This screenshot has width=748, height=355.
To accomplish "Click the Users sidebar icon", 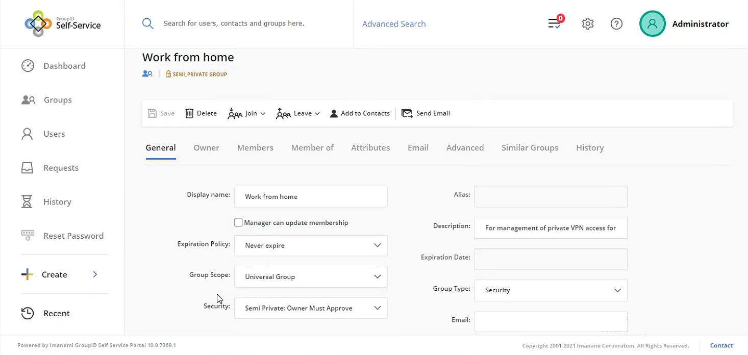I will pos(27,134).
